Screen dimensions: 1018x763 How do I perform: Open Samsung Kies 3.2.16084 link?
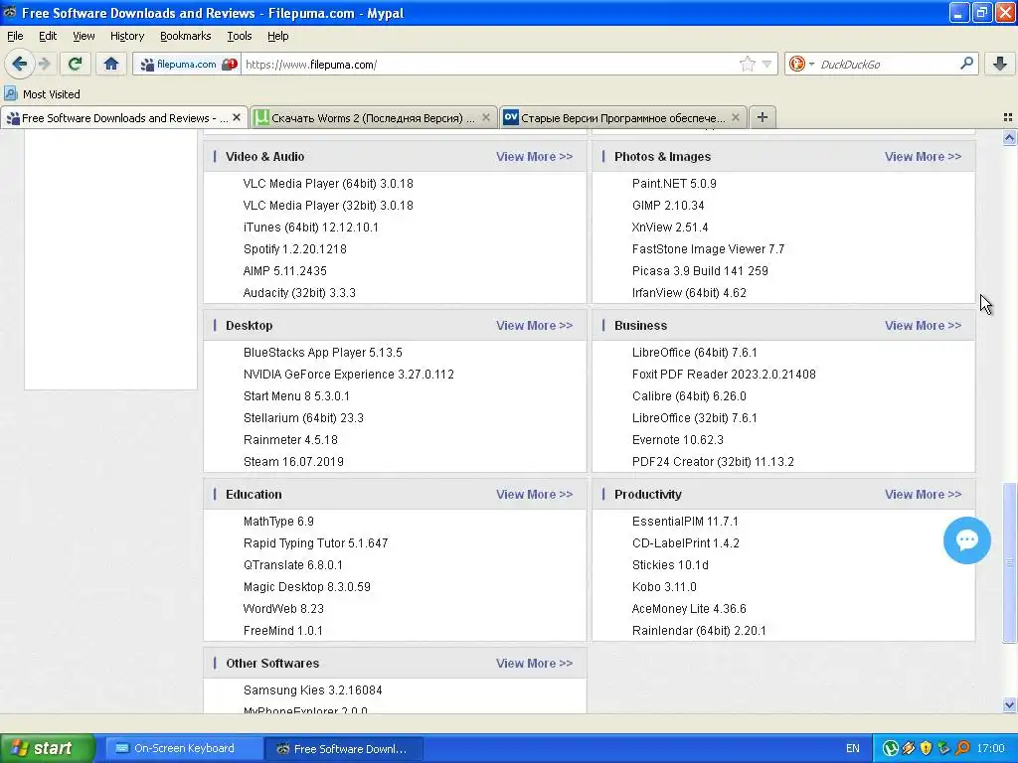(312, 689)
